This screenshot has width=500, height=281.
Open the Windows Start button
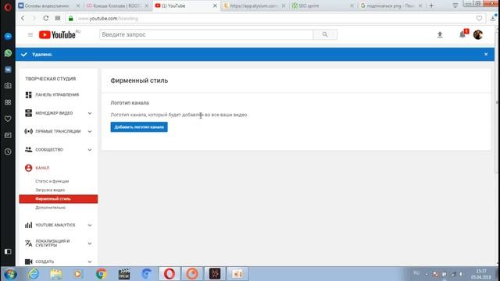coord(10,274)
